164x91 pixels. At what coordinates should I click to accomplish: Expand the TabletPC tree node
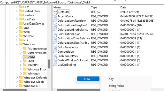[21, 65]
